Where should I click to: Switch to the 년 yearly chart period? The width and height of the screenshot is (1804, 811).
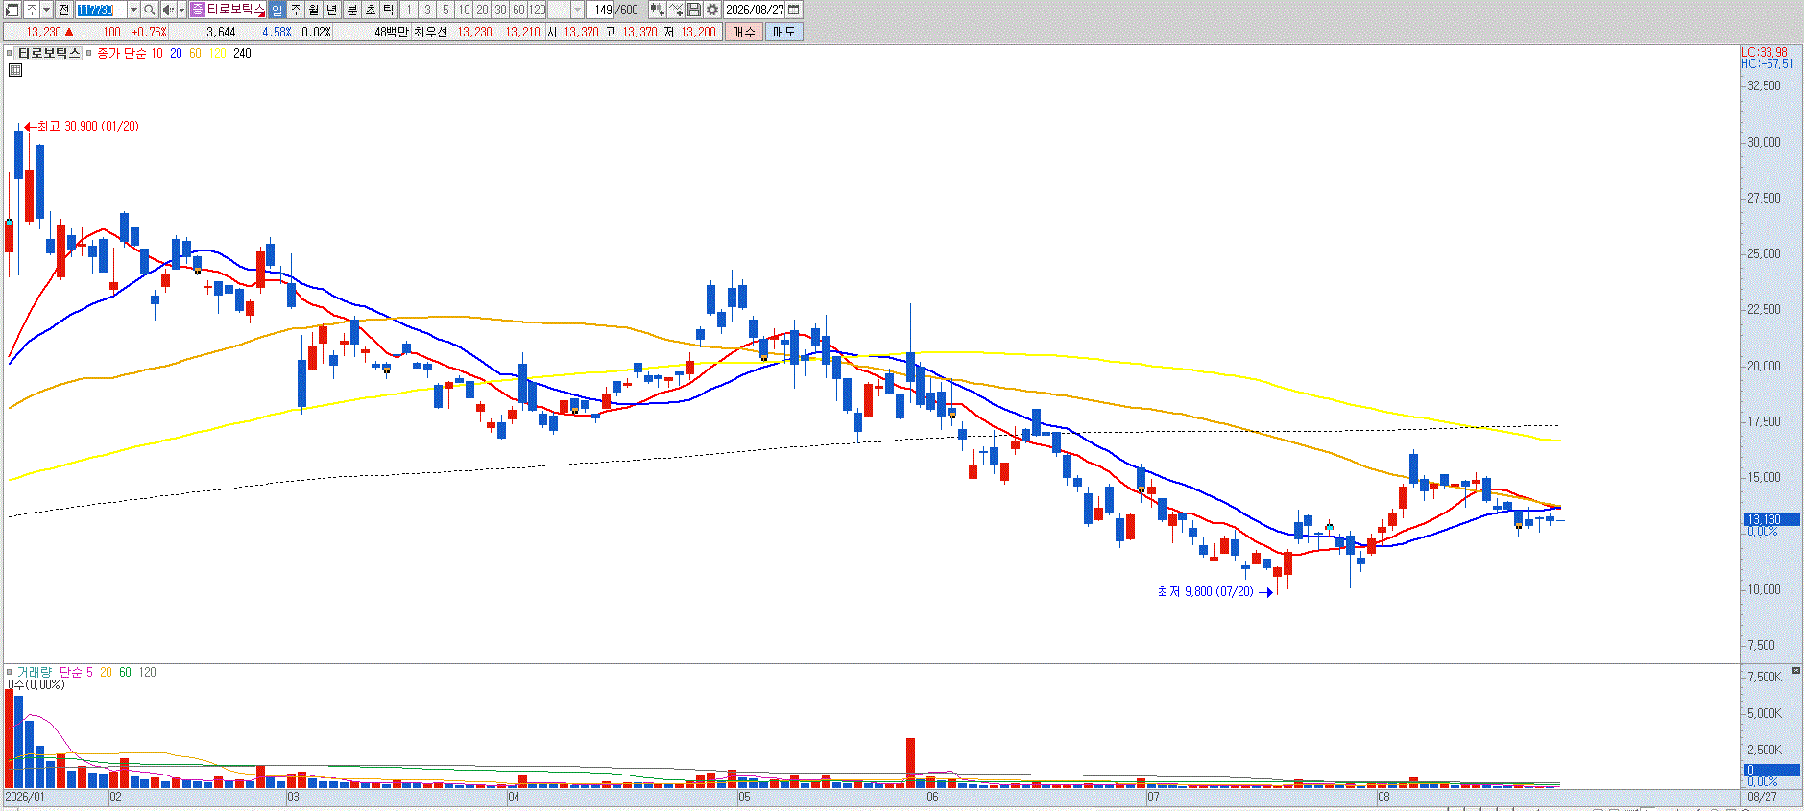[332, 10]
